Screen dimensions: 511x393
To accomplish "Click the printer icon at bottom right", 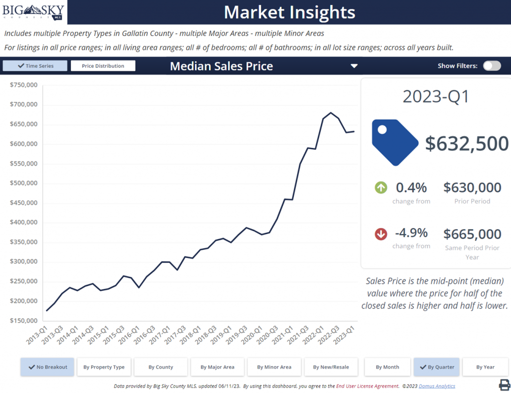I will pos(504,385).
